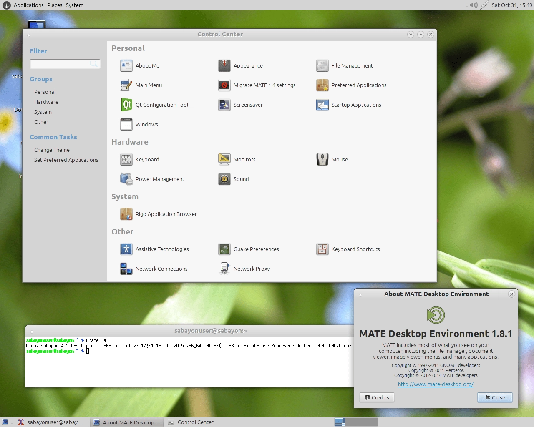
Task: Open the Monitors icon
Action: point(224,159)
